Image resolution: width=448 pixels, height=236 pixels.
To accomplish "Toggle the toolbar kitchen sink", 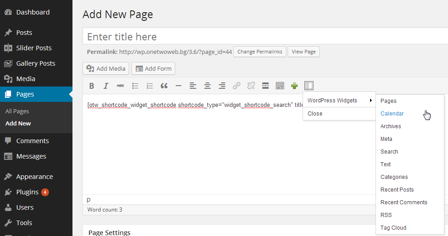I will (x=280, y=86).
